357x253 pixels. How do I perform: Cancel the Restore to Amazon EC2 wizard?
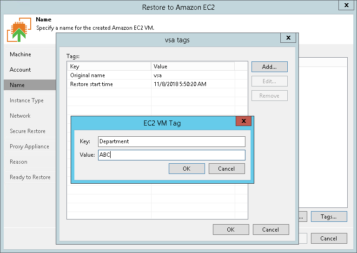tap(329, 239)
